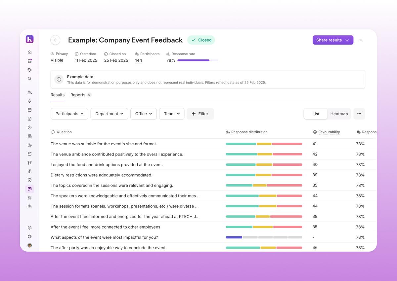Image resolution: width=397 pixels, height=281 pixels.
Task: Open 'I feel more connected to other employees'
Action: (x=105, y=227)
